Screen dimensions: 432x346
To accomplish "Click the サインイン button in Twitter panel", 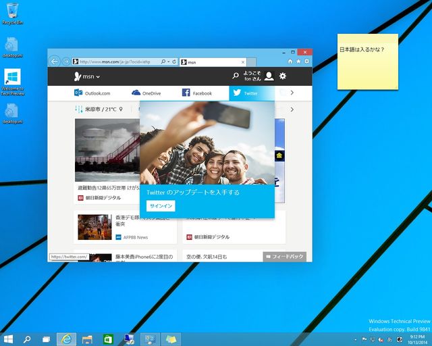I will [161, 206].
